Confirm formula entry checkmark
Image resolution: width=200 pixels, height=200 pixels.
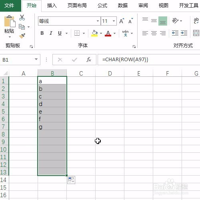[74, 60]
